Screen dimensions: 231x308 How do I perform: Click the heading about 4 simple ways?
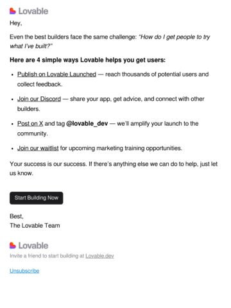[88, 60]
